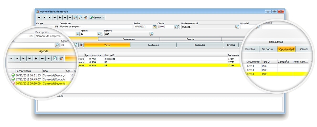Click scroll-up arrow beside Nom. cam... header
317x127 pixels.
click(311, 62)
